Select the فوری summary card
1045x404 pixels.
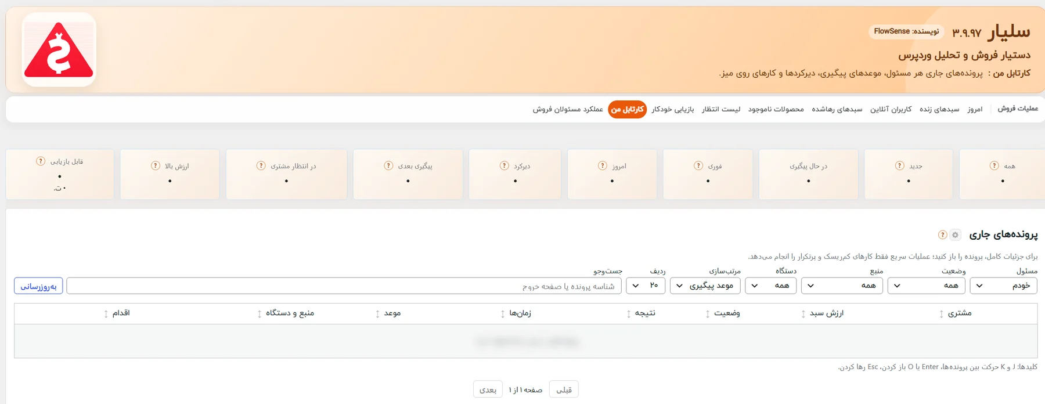tap(708, 174)
